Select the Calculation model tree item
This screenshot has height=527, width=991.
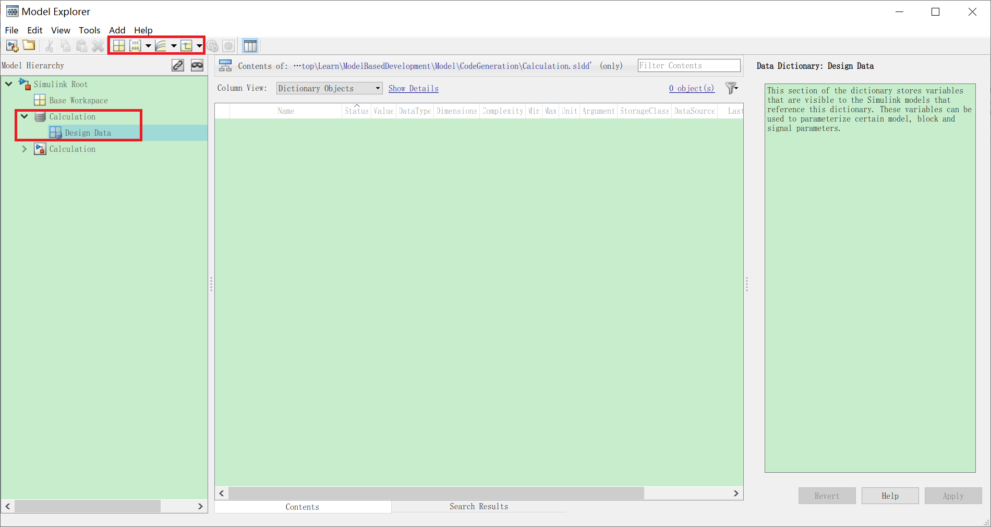click(72, 149)
